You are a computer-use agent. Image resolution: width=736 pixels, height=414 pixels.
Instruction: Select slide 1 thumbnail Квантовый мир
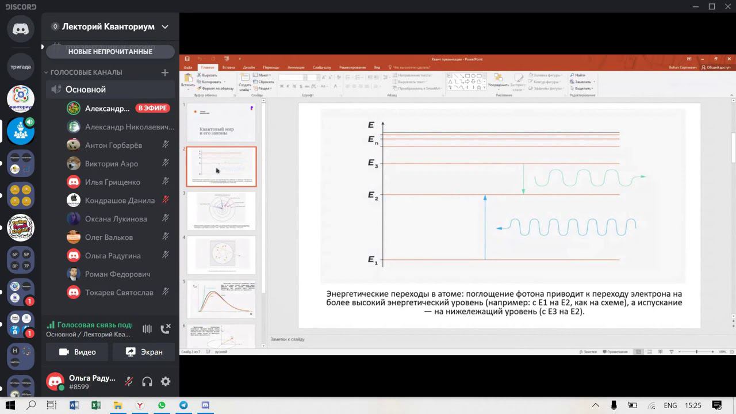click(221, 122)
